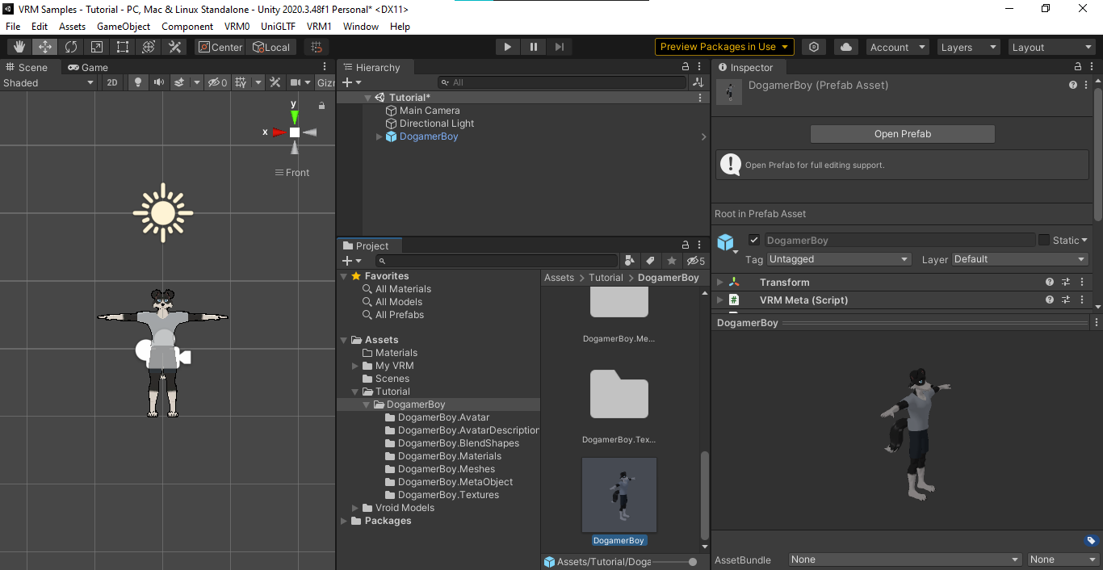Toggle 2D scene view mode
The height and width of the screenshot is (570, 1103).
112,82
